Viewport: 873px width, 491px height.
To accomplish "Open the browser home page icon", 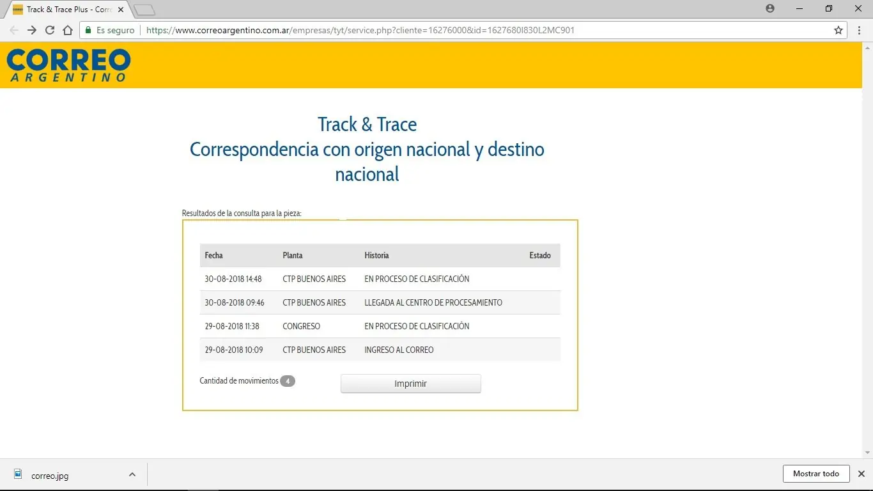I will pos(68,30).
